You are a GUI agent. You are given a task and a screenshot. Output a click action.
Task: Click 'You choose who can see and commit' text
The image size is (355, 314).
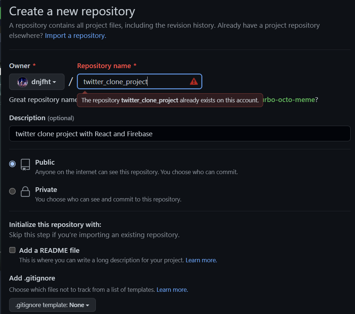click(x=108, y=199)
